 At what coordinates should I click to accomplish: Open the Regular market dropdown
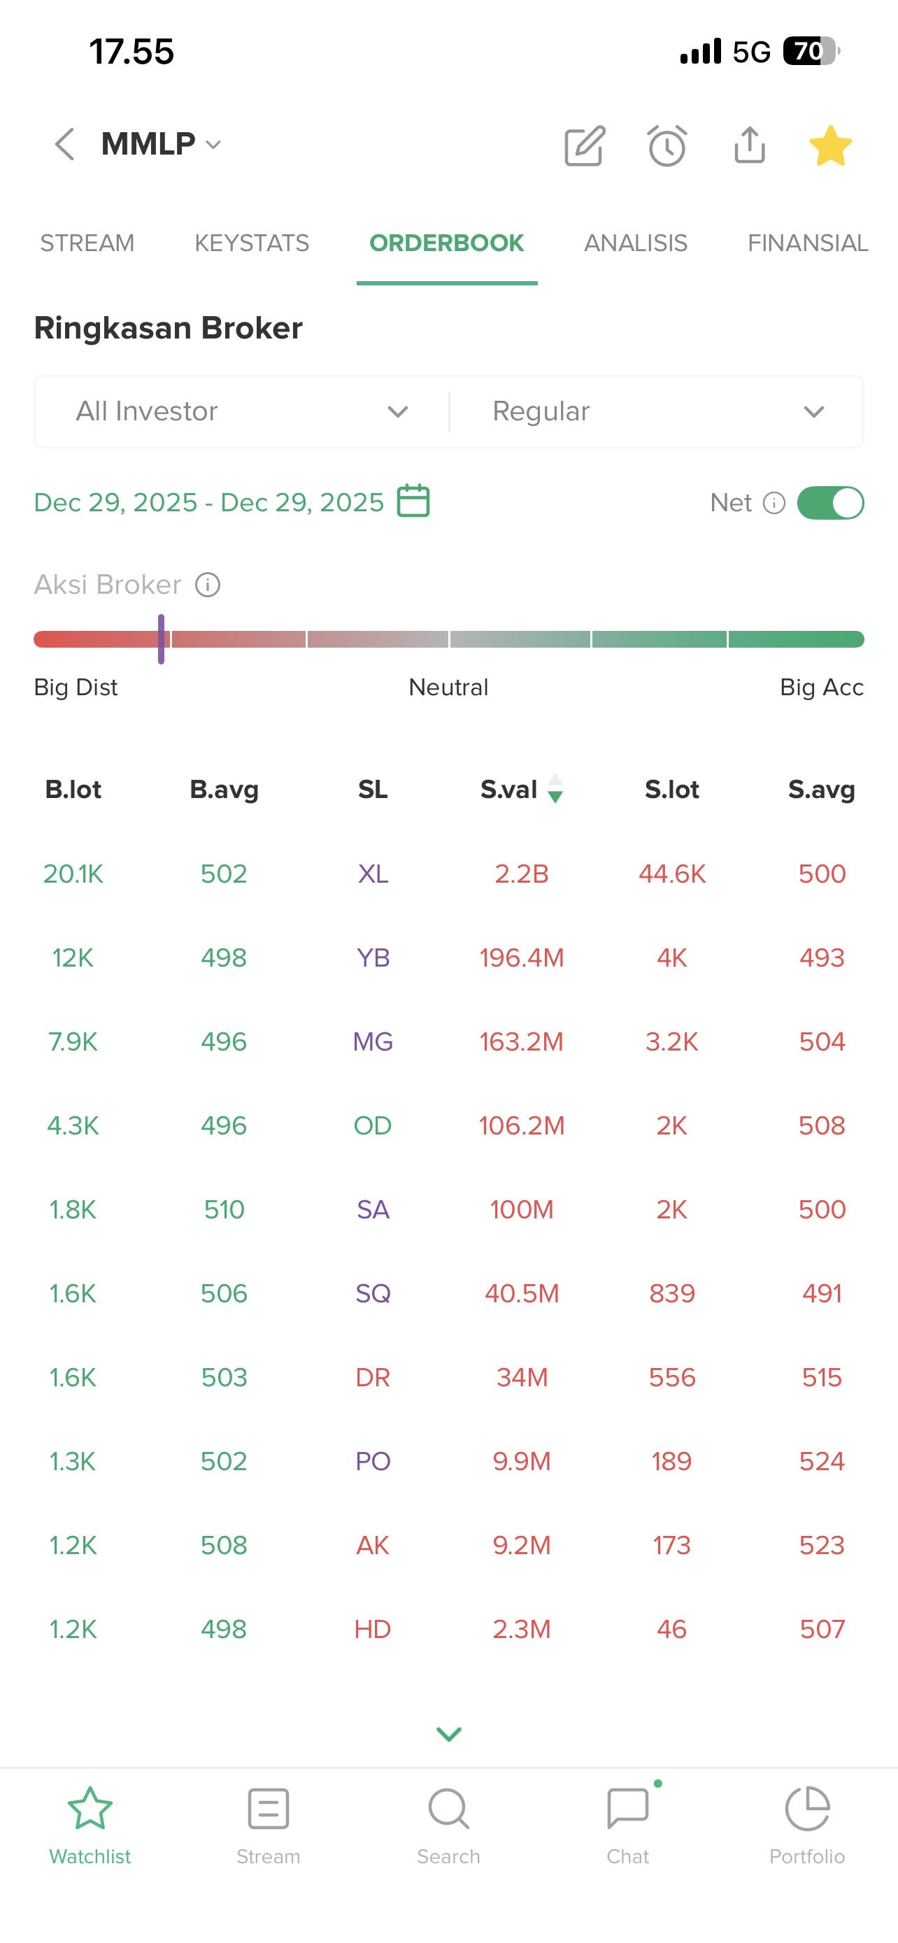click(656, 412)
